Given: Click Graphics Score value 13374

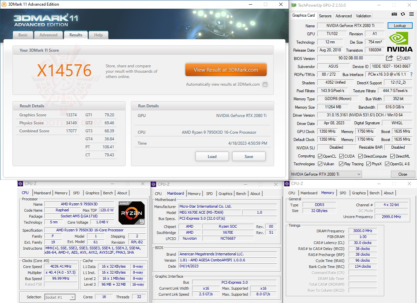Looking at the screenshot, I should pos(71,115).
